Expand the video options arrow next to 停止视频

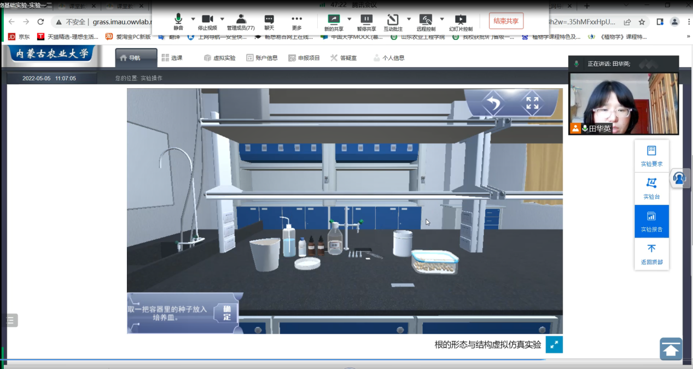(222, 19)
